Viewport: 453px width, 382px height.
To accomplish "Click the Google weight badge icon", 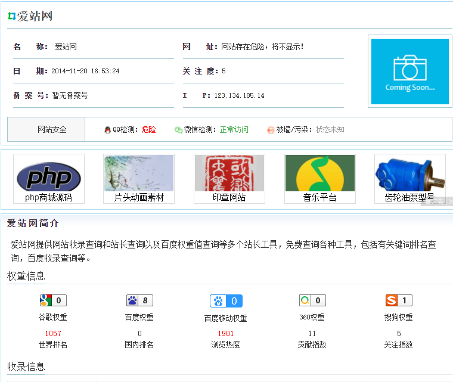I will [x=52, y=300].
